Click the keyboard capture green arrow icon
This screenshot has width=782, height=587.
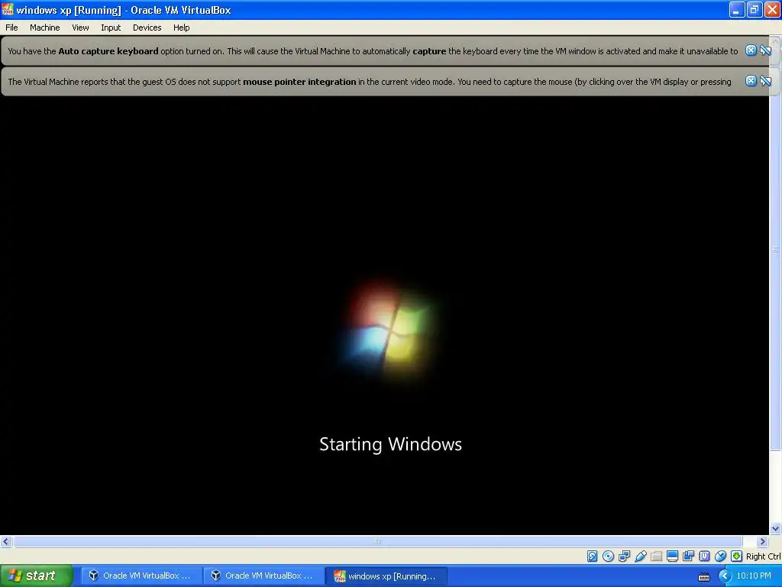736,556
